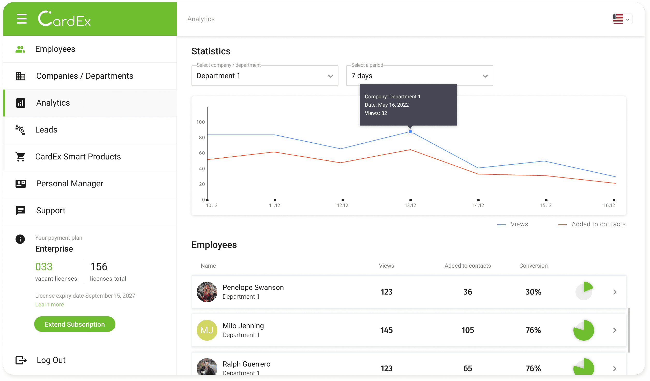Click the Log Out exit icon
Image resolution: width=650 pixels, height=381 pixels.
click(21, 360)
